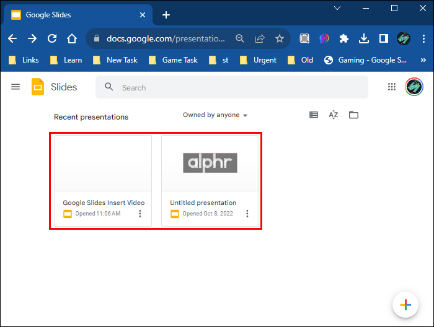Open browser downloads icon

364,38
